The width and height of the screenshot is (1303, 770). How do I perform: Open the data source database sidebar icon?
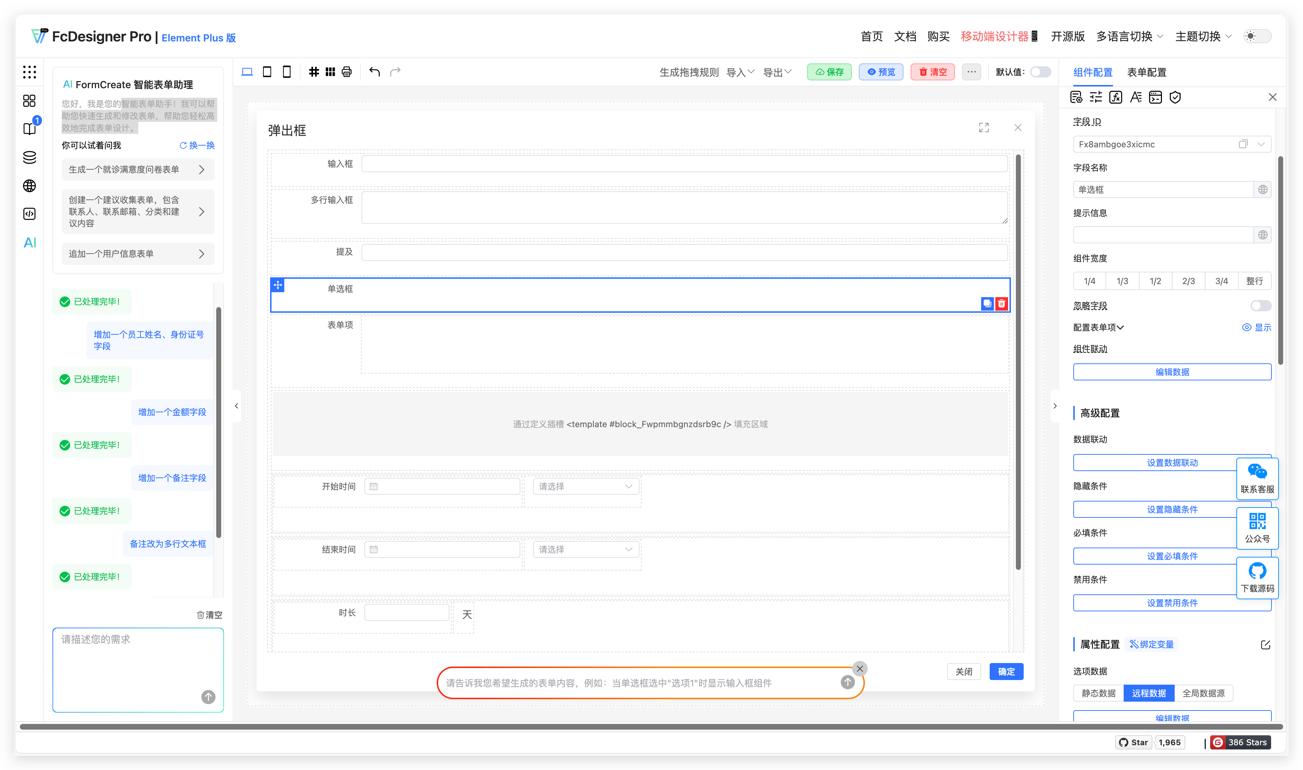[29, 157]
